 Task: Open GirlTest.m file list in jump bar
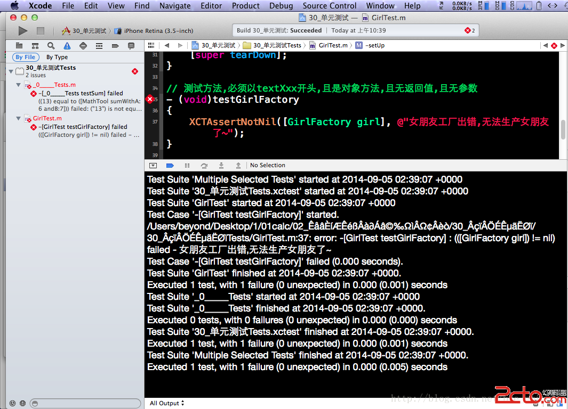click(328, 45)
